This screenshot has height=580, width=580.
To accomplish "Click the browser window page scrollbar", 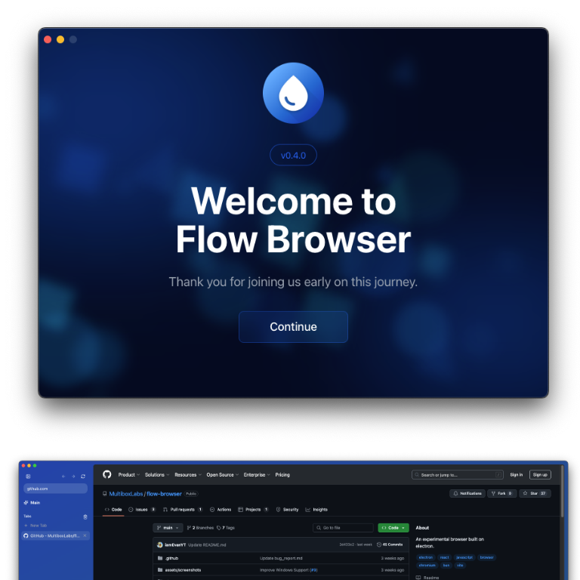I will point(562,491).
